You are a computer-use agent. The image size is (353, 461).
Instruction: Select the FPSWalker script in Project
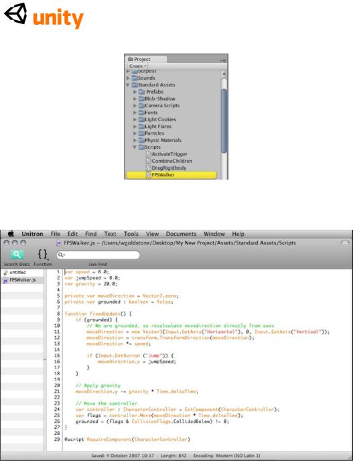171,175
